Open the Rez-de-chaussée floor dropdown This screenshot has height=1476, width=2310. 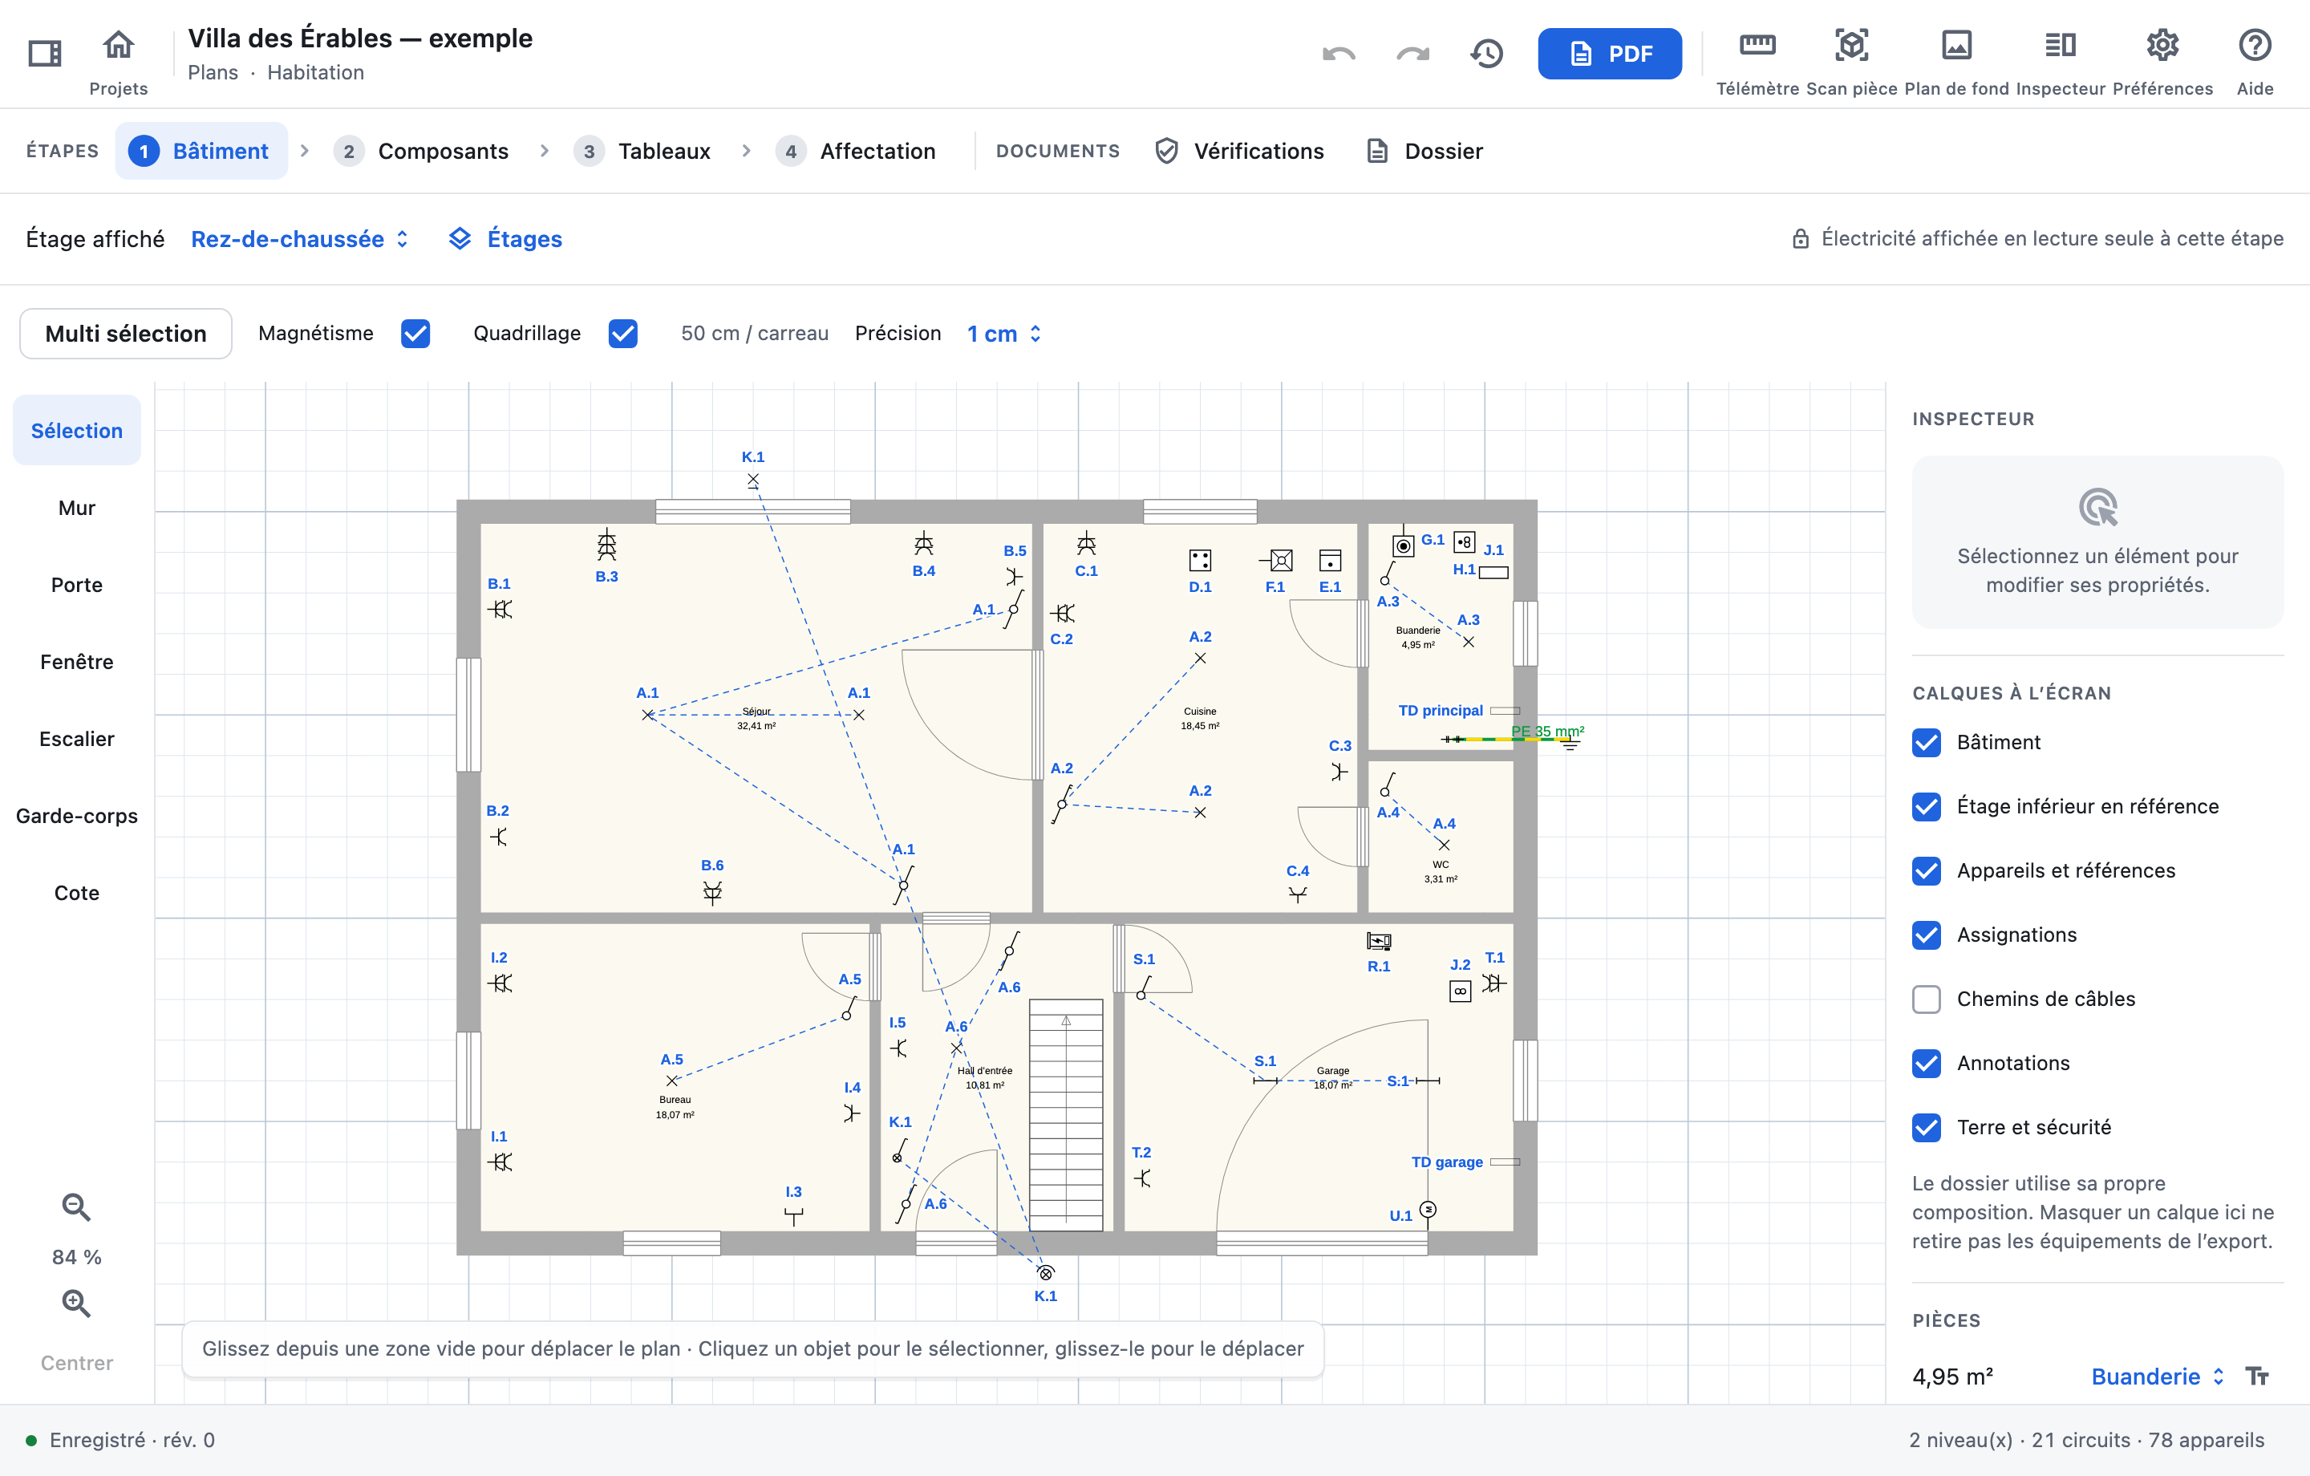point(299,239)
